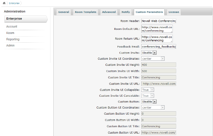
Task: Open Custom Invite UI Coordinates dropdown
Action: tap(153, 58)
